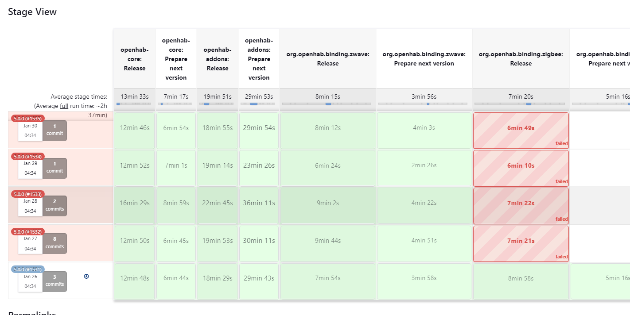This screenshot has height=315, width=630.
Task: Click the 6min 44s stage cell
Action: tap(176, 281)
